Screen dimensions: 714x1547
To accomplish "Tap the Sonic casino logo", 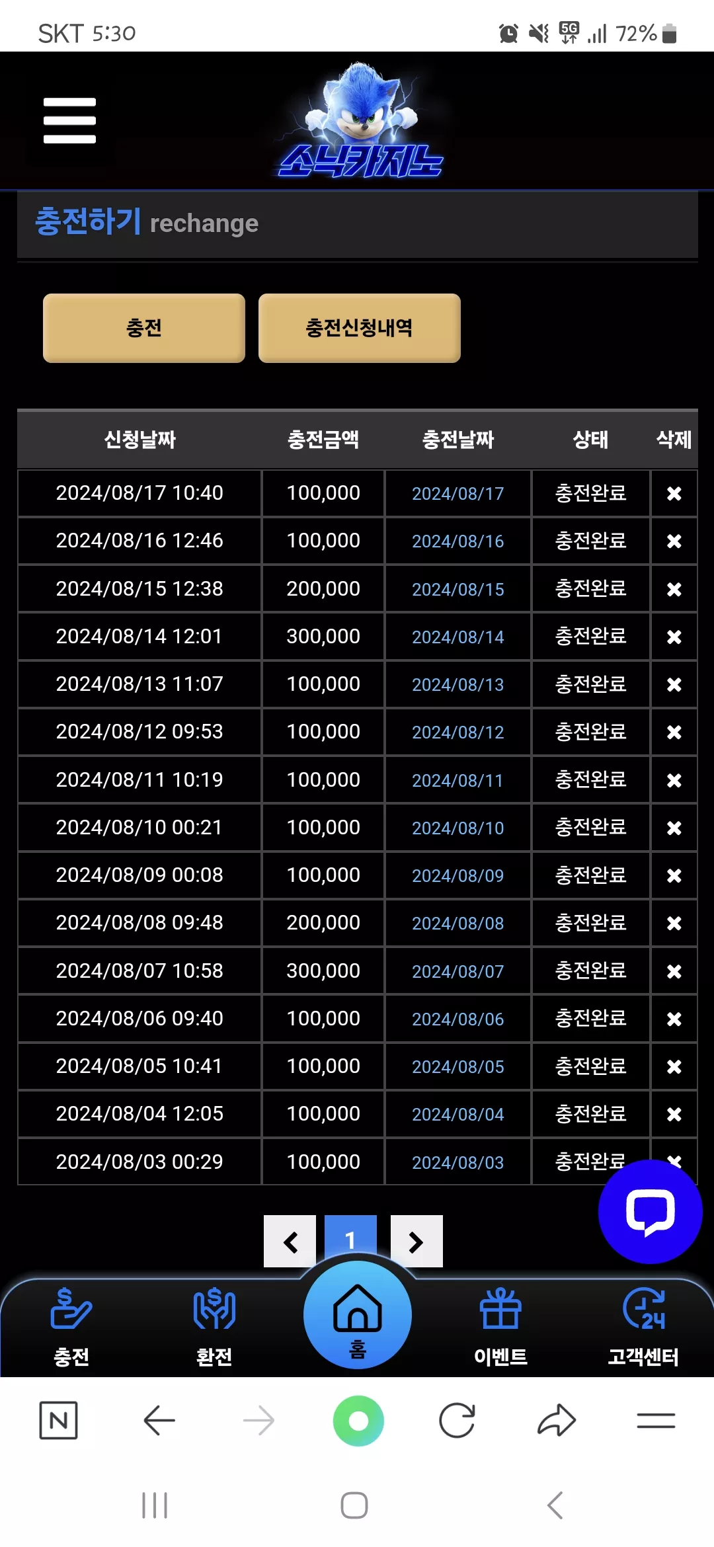I will pos(360,120).
